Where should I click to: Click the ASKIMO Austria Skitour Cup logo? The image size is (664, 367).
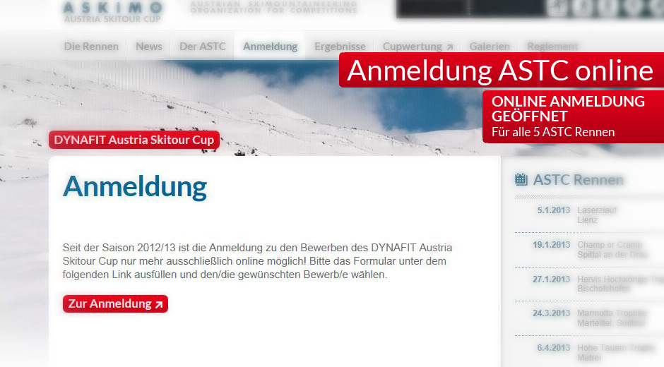112,12
